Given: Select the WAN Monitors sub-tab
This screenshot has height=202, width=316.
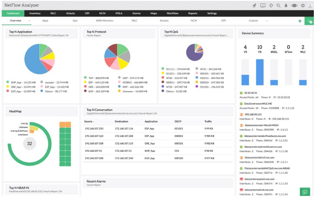Looking at the screenshot, I should (x=105, y=20).
